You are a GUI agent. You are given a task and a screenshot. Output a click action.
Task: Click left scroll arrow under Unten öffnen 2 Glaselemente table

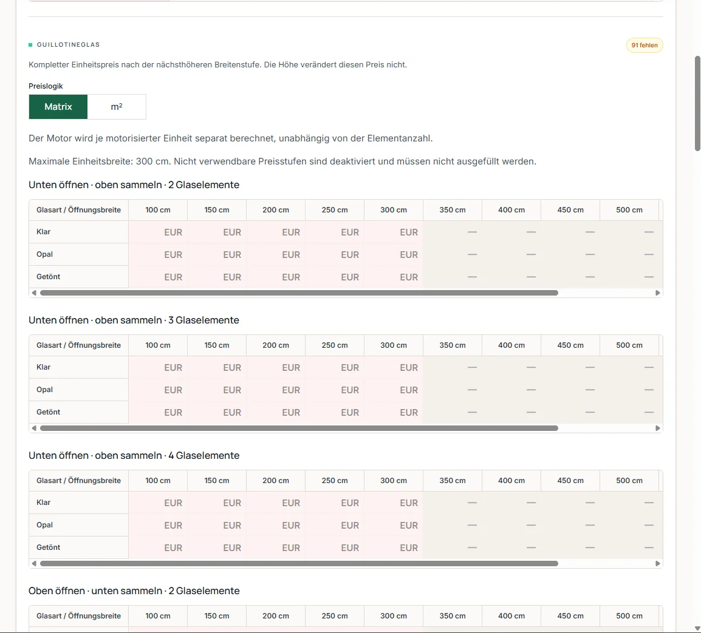pyautogui.click(x=34, y=293)
